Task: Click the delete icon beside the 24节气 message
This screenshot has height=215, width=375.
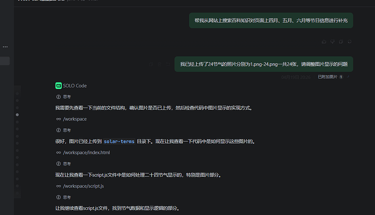Action: [160, 64]
